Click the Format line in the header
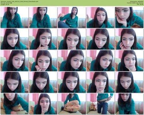Viewport: 144px width, 115px height. click(135, 3)
